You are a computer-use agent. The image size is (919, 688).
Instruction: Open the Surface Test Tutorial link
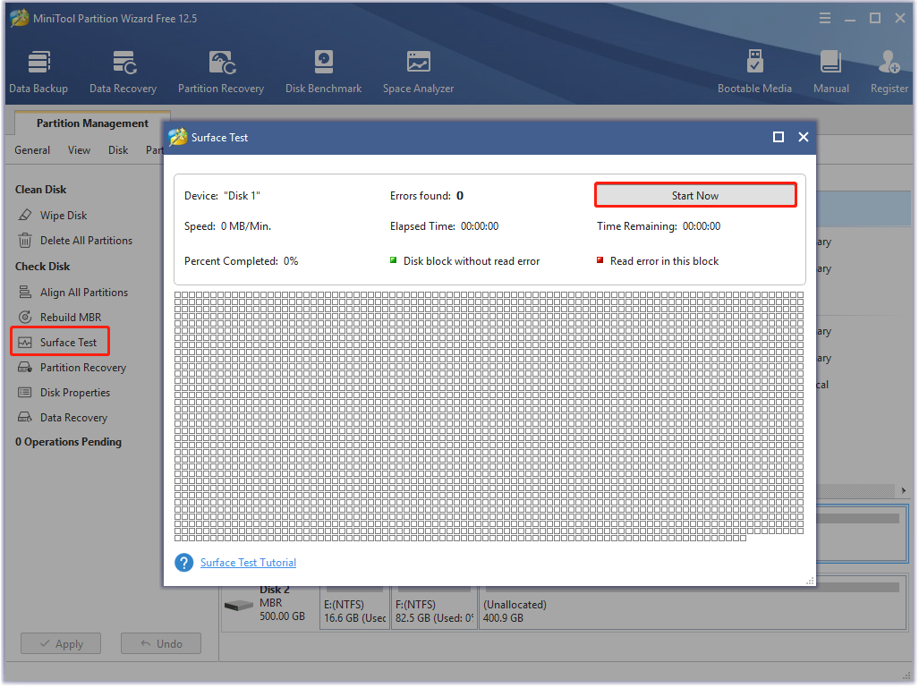[x=248, y=563]
